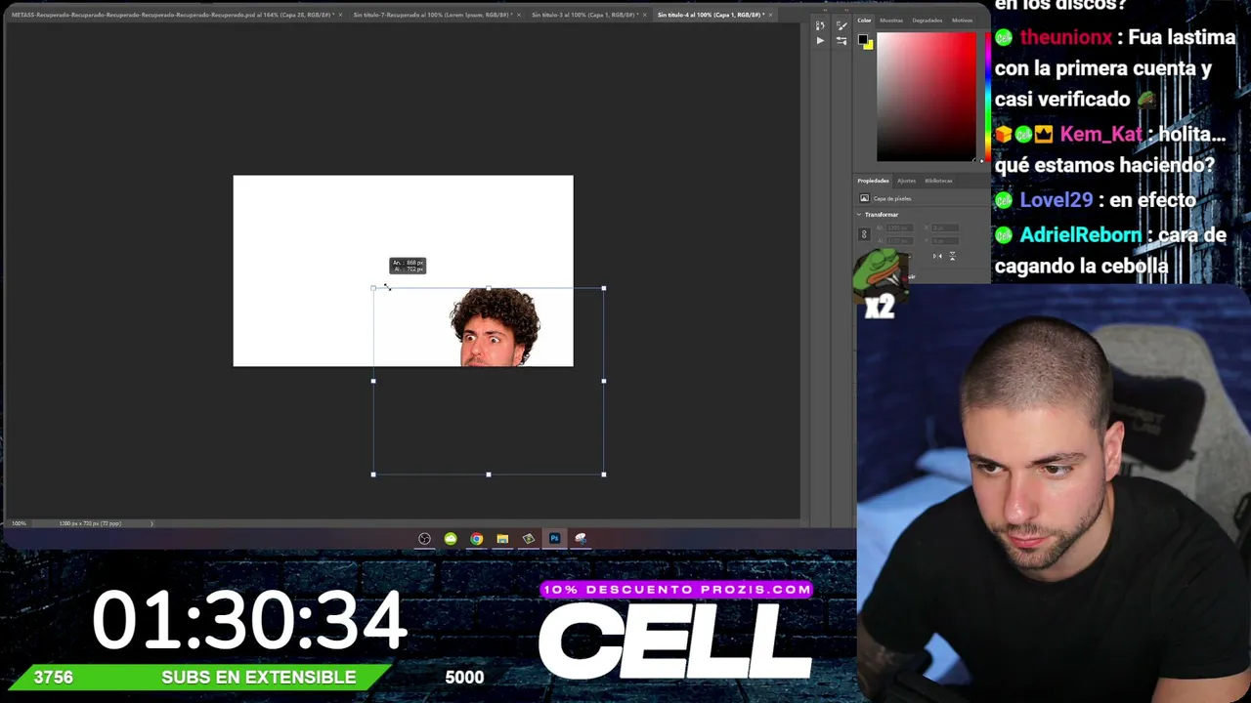Viewport: 1251px width, 703px height.
Task: Open Google Chrome from the taskbar
Action: (476, 538)
